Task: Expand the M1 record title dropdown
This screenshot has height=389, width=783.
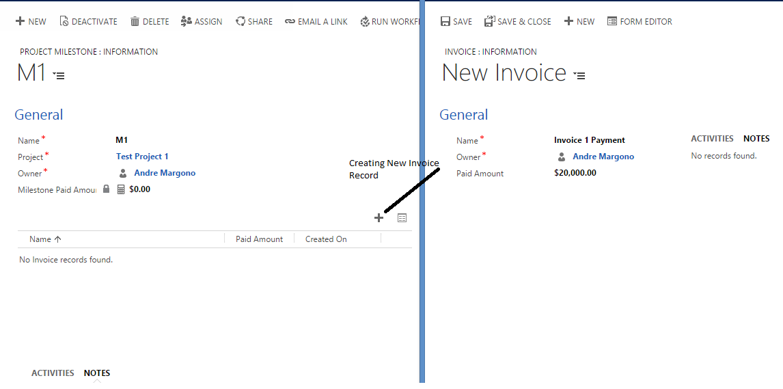Action: click(59, 75)
